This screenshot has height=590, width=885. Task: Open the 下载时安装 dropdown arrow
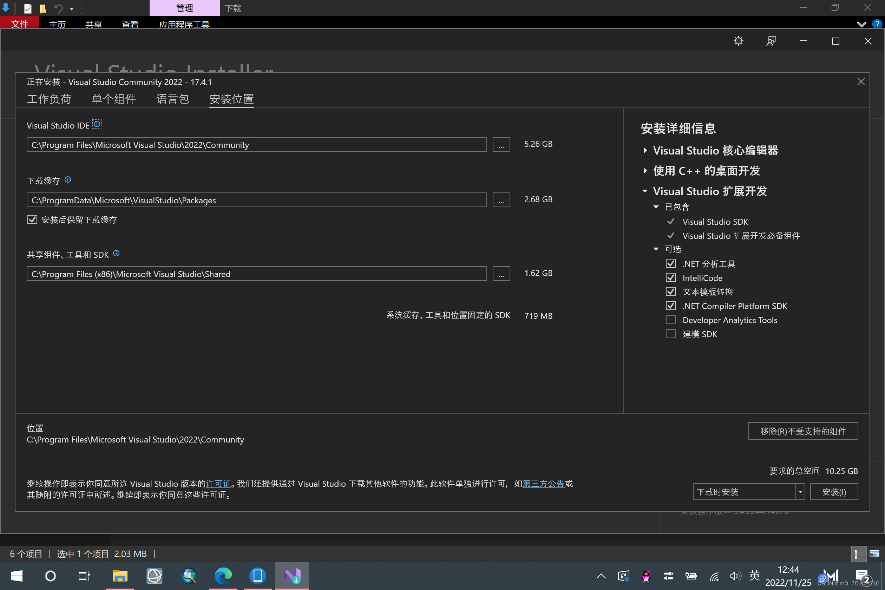click(800, 492)
